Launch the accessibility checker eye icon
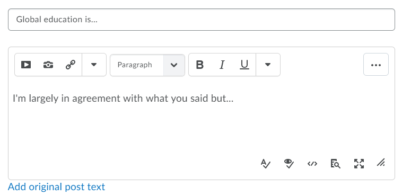This screenshot has height=196, width=402. (x=289, y=164)
